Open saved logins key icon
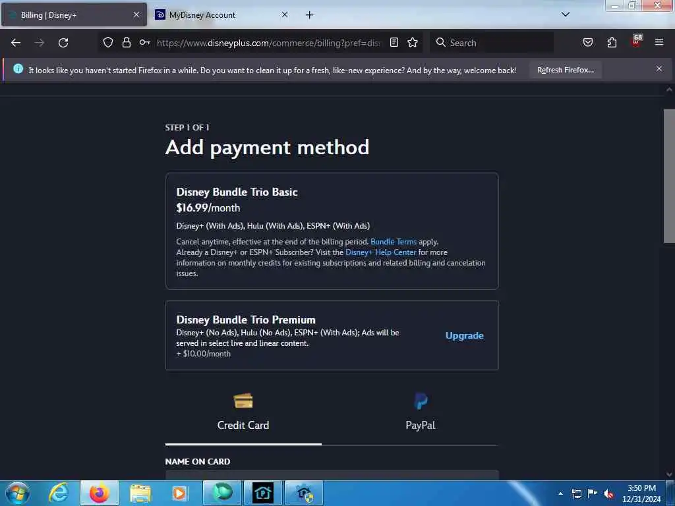This screenshot has height=506, width=675. [145, 42]
